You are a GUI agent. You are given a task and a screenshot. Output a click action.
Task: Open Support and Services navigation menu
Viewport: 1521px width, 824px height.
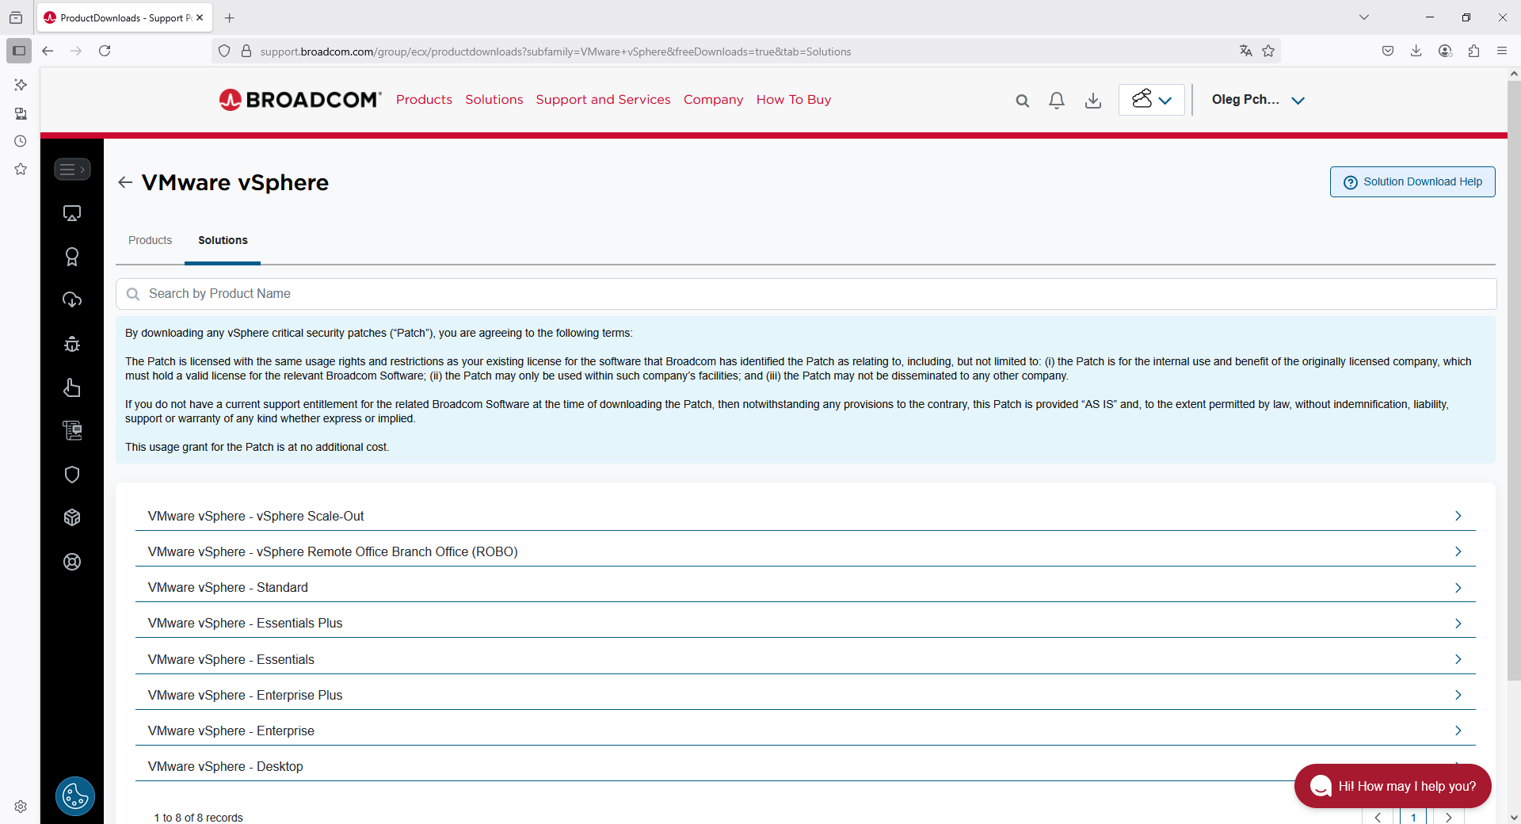[x=603, y=100]
